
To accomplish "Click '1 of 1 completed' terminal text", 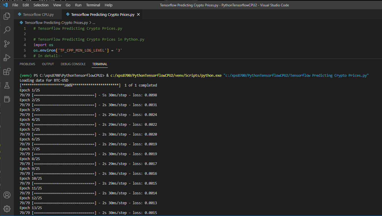I will [141, 85].
